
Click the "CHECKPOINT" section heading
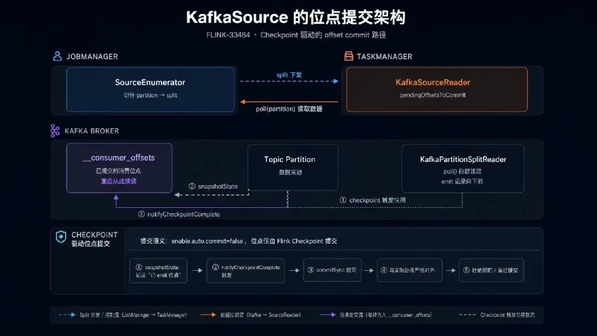95,235
